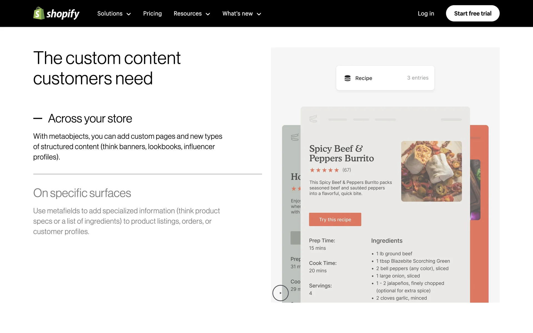The height and width of the screenshot is (333, 533).
Task: Click the five-star rating on burrito recipe
Action: coord(324,170)
